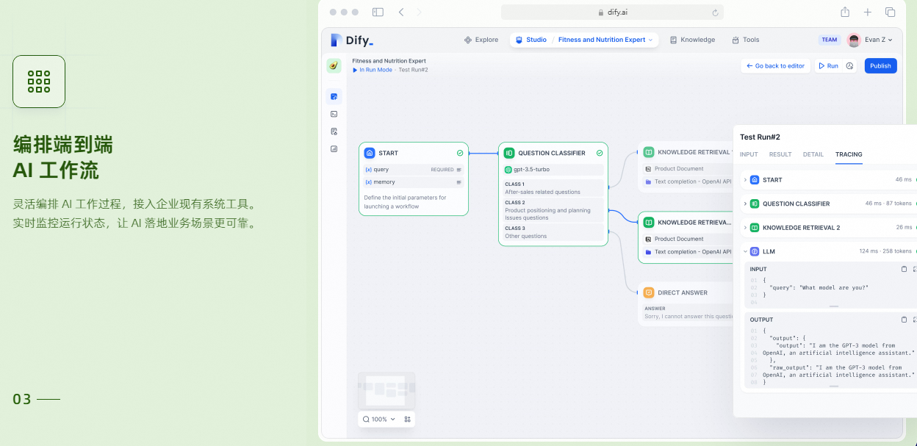The width and height of the screenshot is (917, 446).
Task: Select the query variable in START node
Action: [414, 170]
